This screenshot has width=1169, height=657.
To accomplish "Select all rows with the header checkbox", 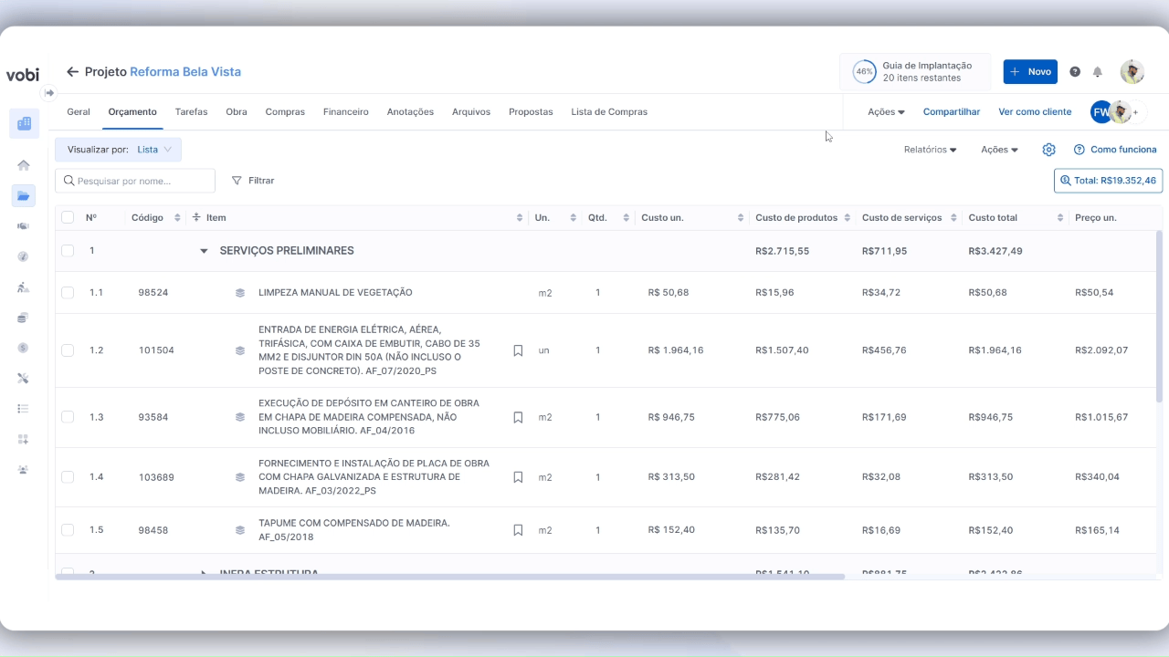I will pos(68,217).
